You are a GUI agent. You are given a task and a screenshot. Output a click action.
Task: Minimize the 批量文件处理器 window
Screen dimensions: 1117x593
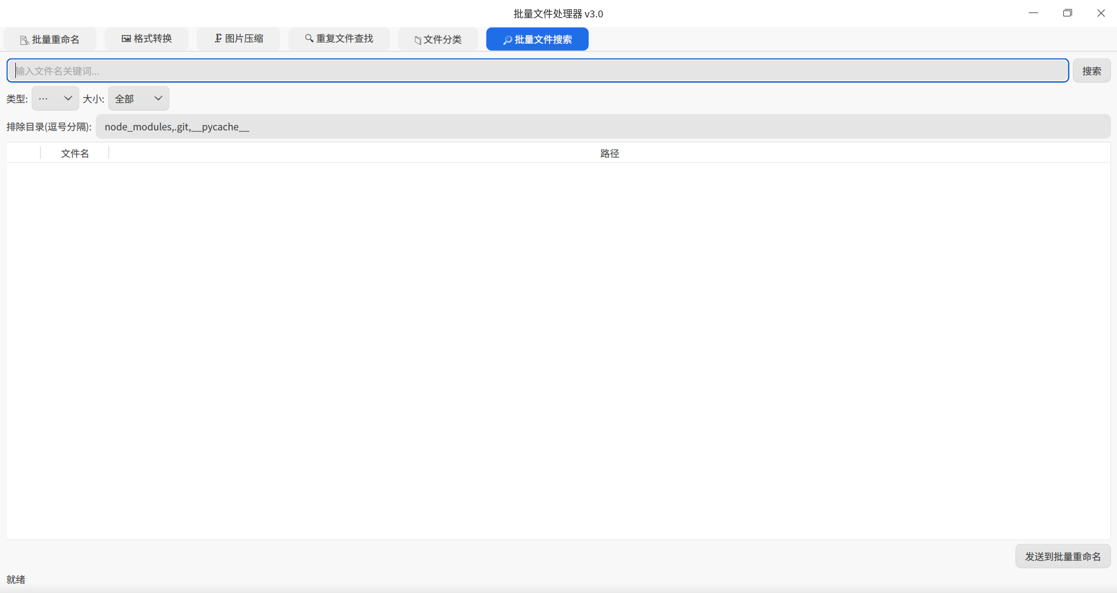1033,13
